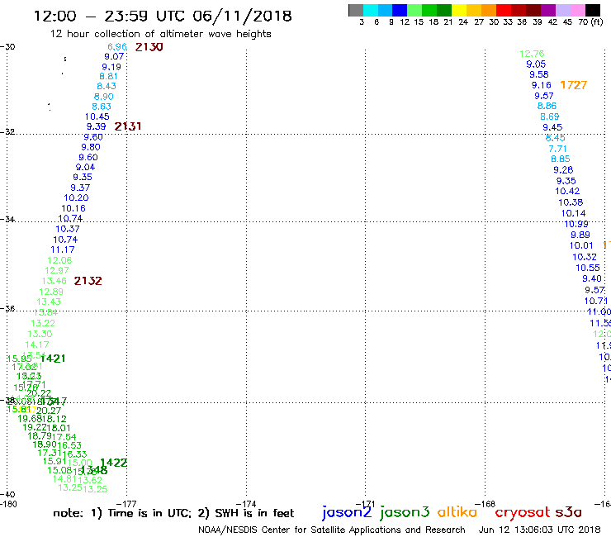Viewport: 611px width, 537px height.
Task: Click the '9.04' wave height value
Action: 85,168
